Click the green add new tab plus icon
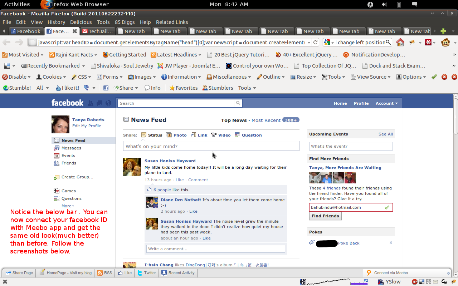The image size is (458, 286). coord(443,31)
